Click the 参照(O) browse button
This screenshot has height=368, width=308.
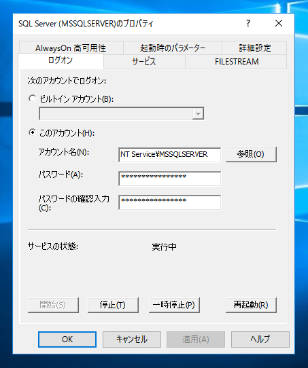251,154
